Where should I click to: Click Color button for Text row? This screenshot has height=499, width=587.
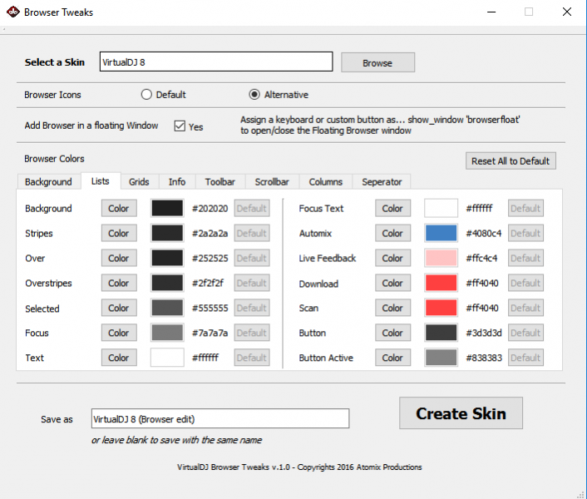coord(119,358)
